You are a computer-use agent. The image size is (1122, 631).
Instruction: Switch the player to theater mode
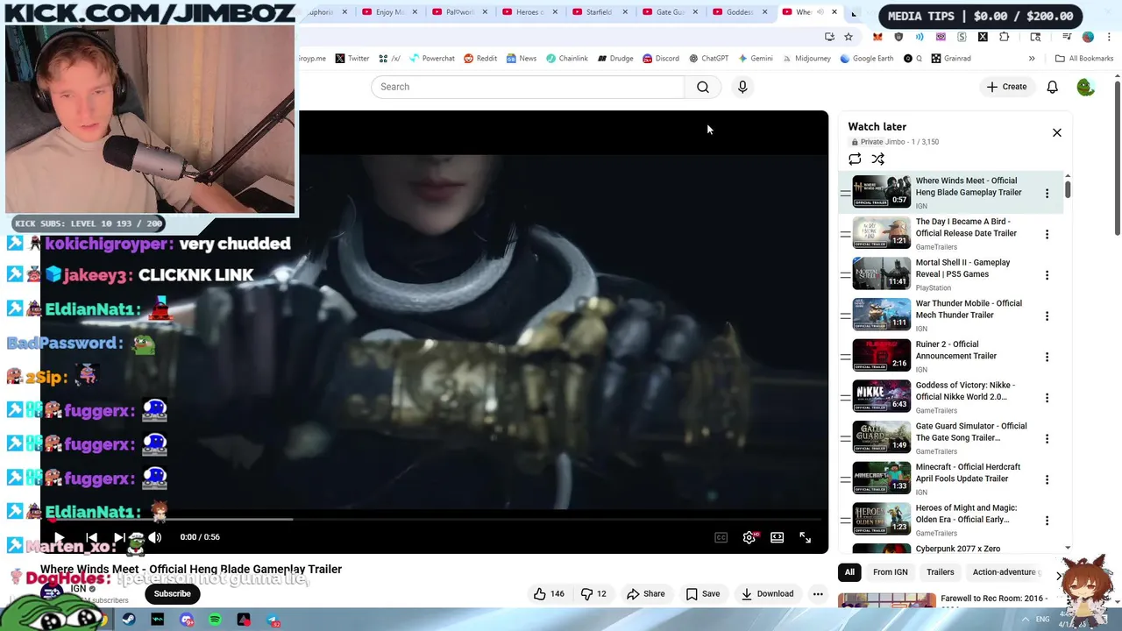click(778, 537)
